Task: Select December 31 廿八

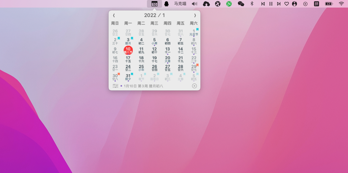Action: pyautogui.click(x=181, y=32)
